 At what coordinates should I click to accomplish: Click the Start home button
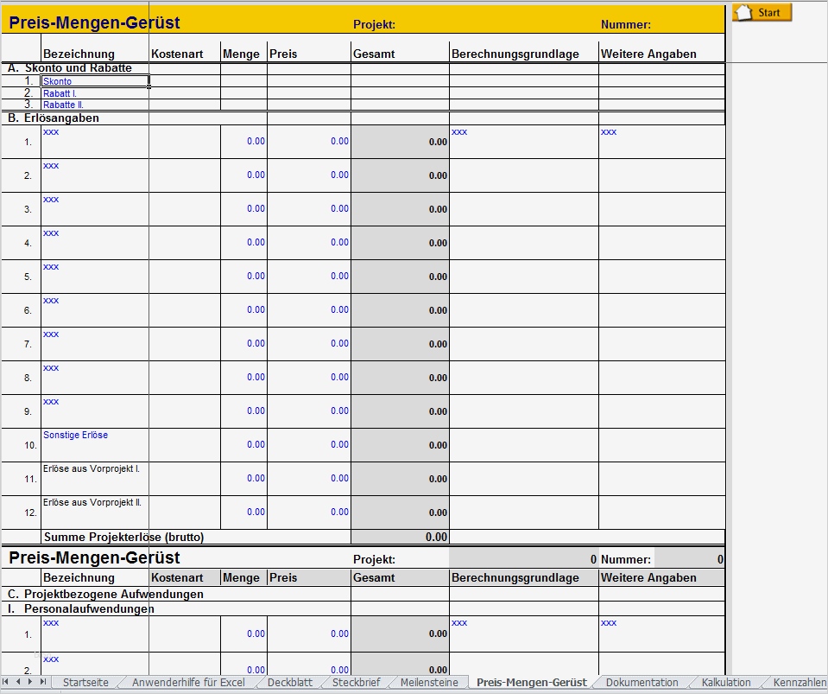click(762, 12)
